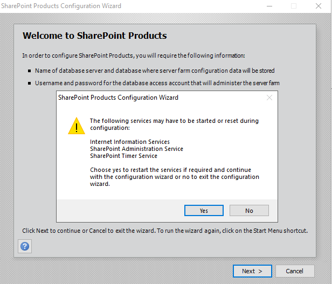The height and width of the screenshot is (284, 332).
Task: Click the yellow warning triangle icon
Action: pos(77,126)
